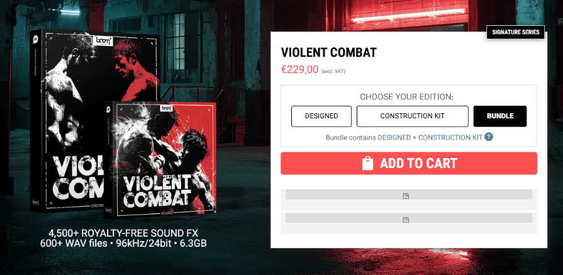Select the BUNDLE edition button
The image size is (563, 275).
pos(499,116)
